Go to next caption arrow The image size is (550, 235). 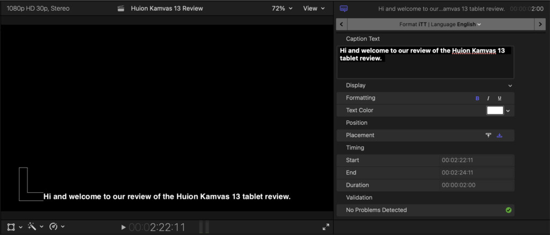click(540, 25)
